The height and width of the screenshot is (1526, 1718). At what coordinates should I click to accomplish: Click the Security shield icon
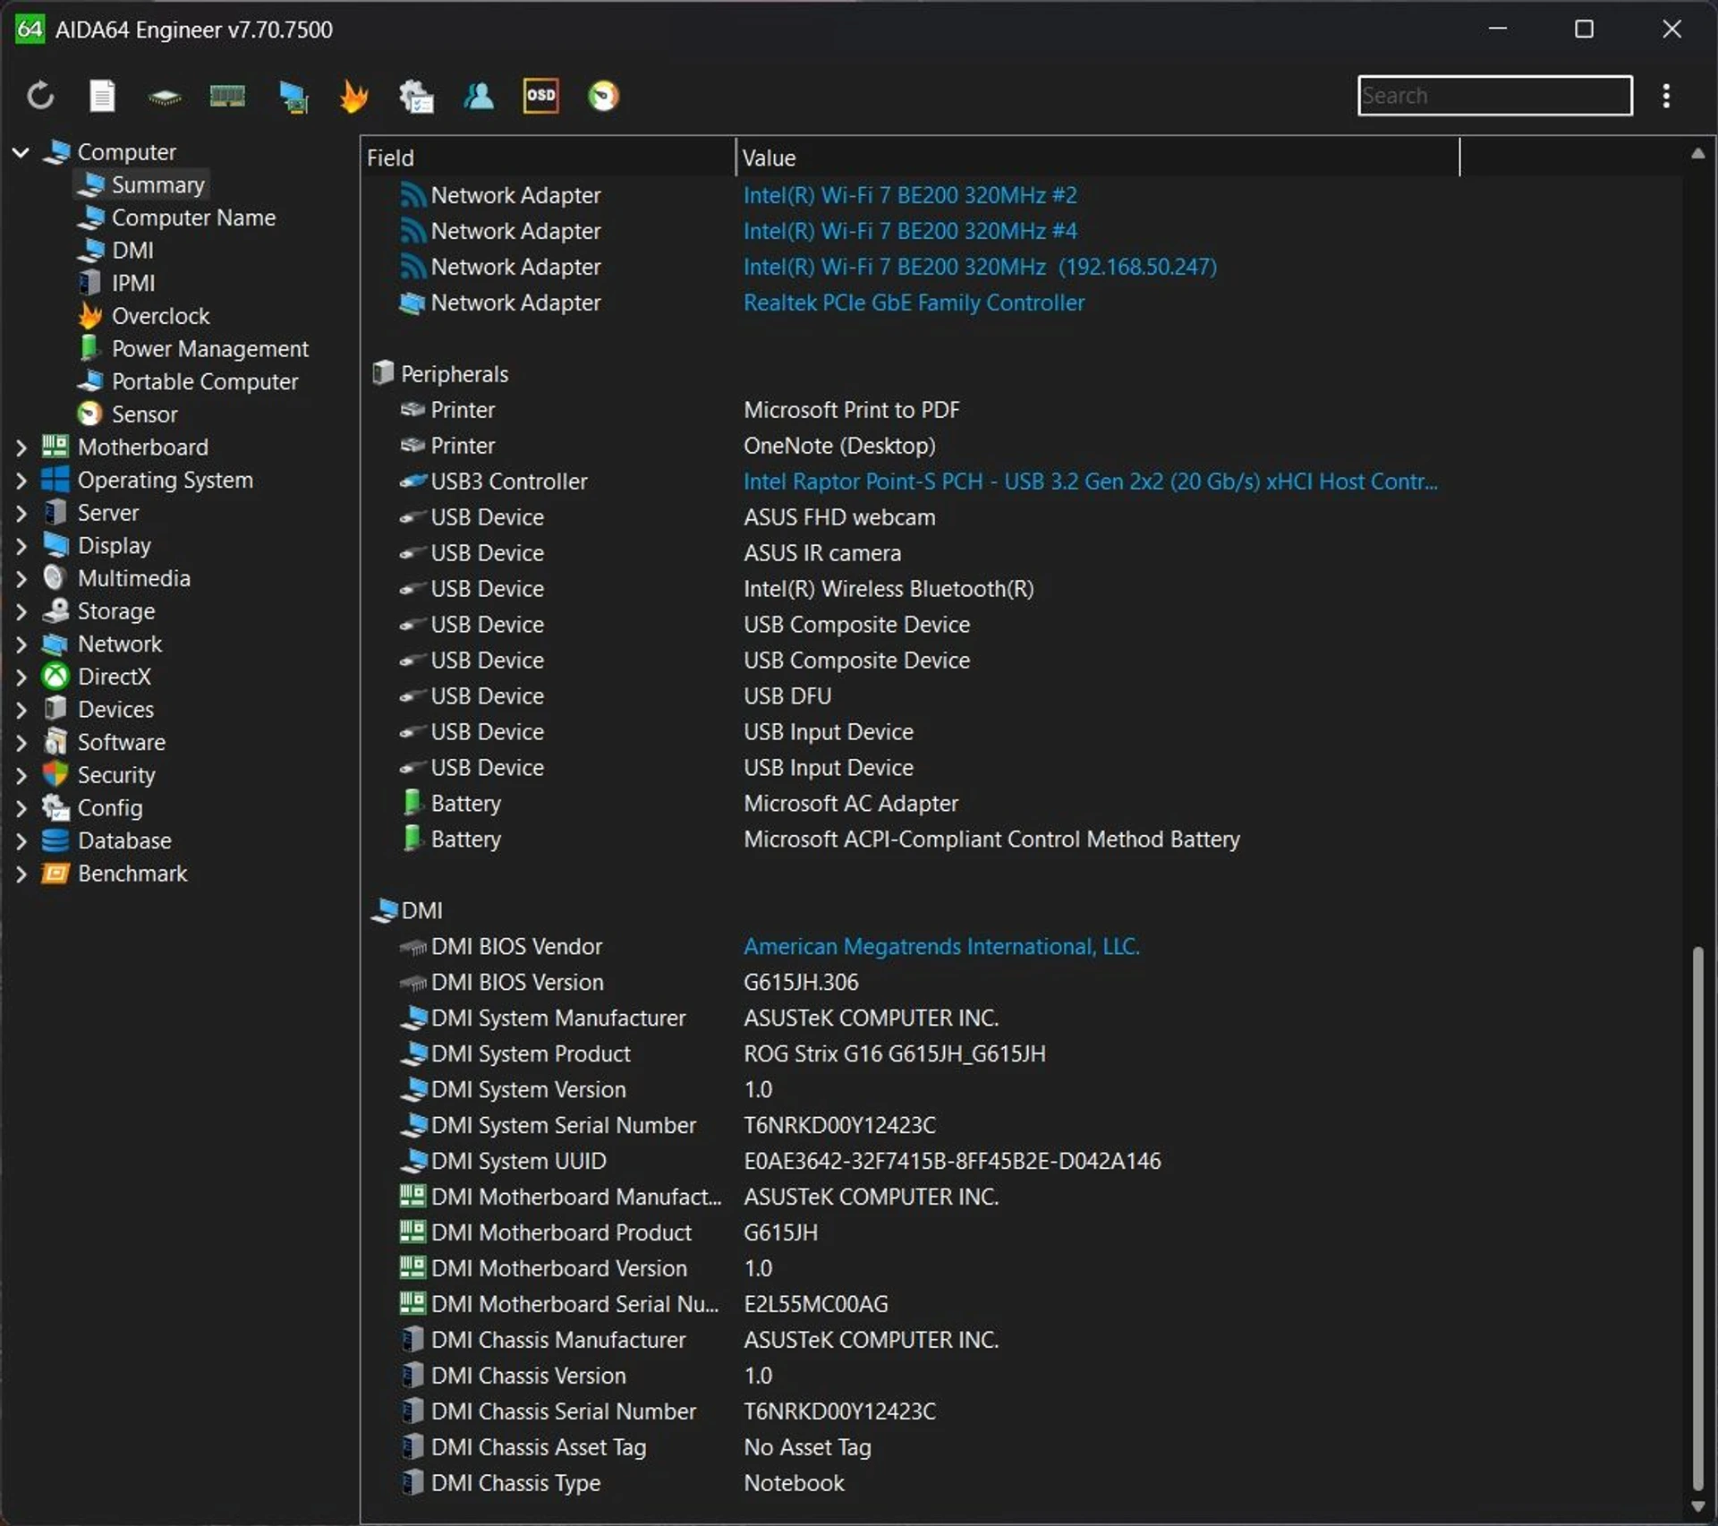coord(55,774)
